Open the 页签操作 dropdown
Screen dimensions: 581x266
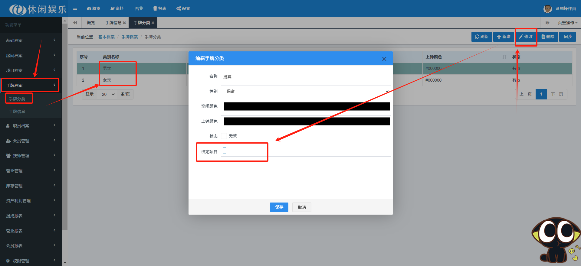coord(567,23)
